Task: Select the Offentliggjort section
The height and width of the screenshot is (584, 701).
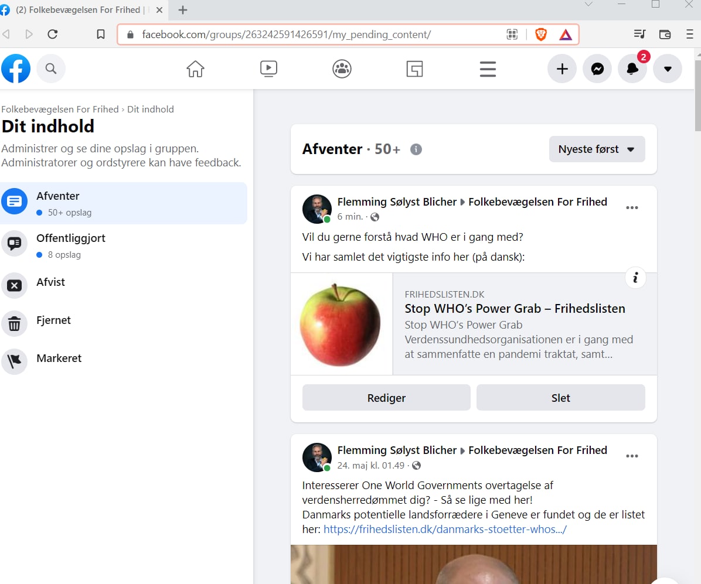Action: (124, 245)
